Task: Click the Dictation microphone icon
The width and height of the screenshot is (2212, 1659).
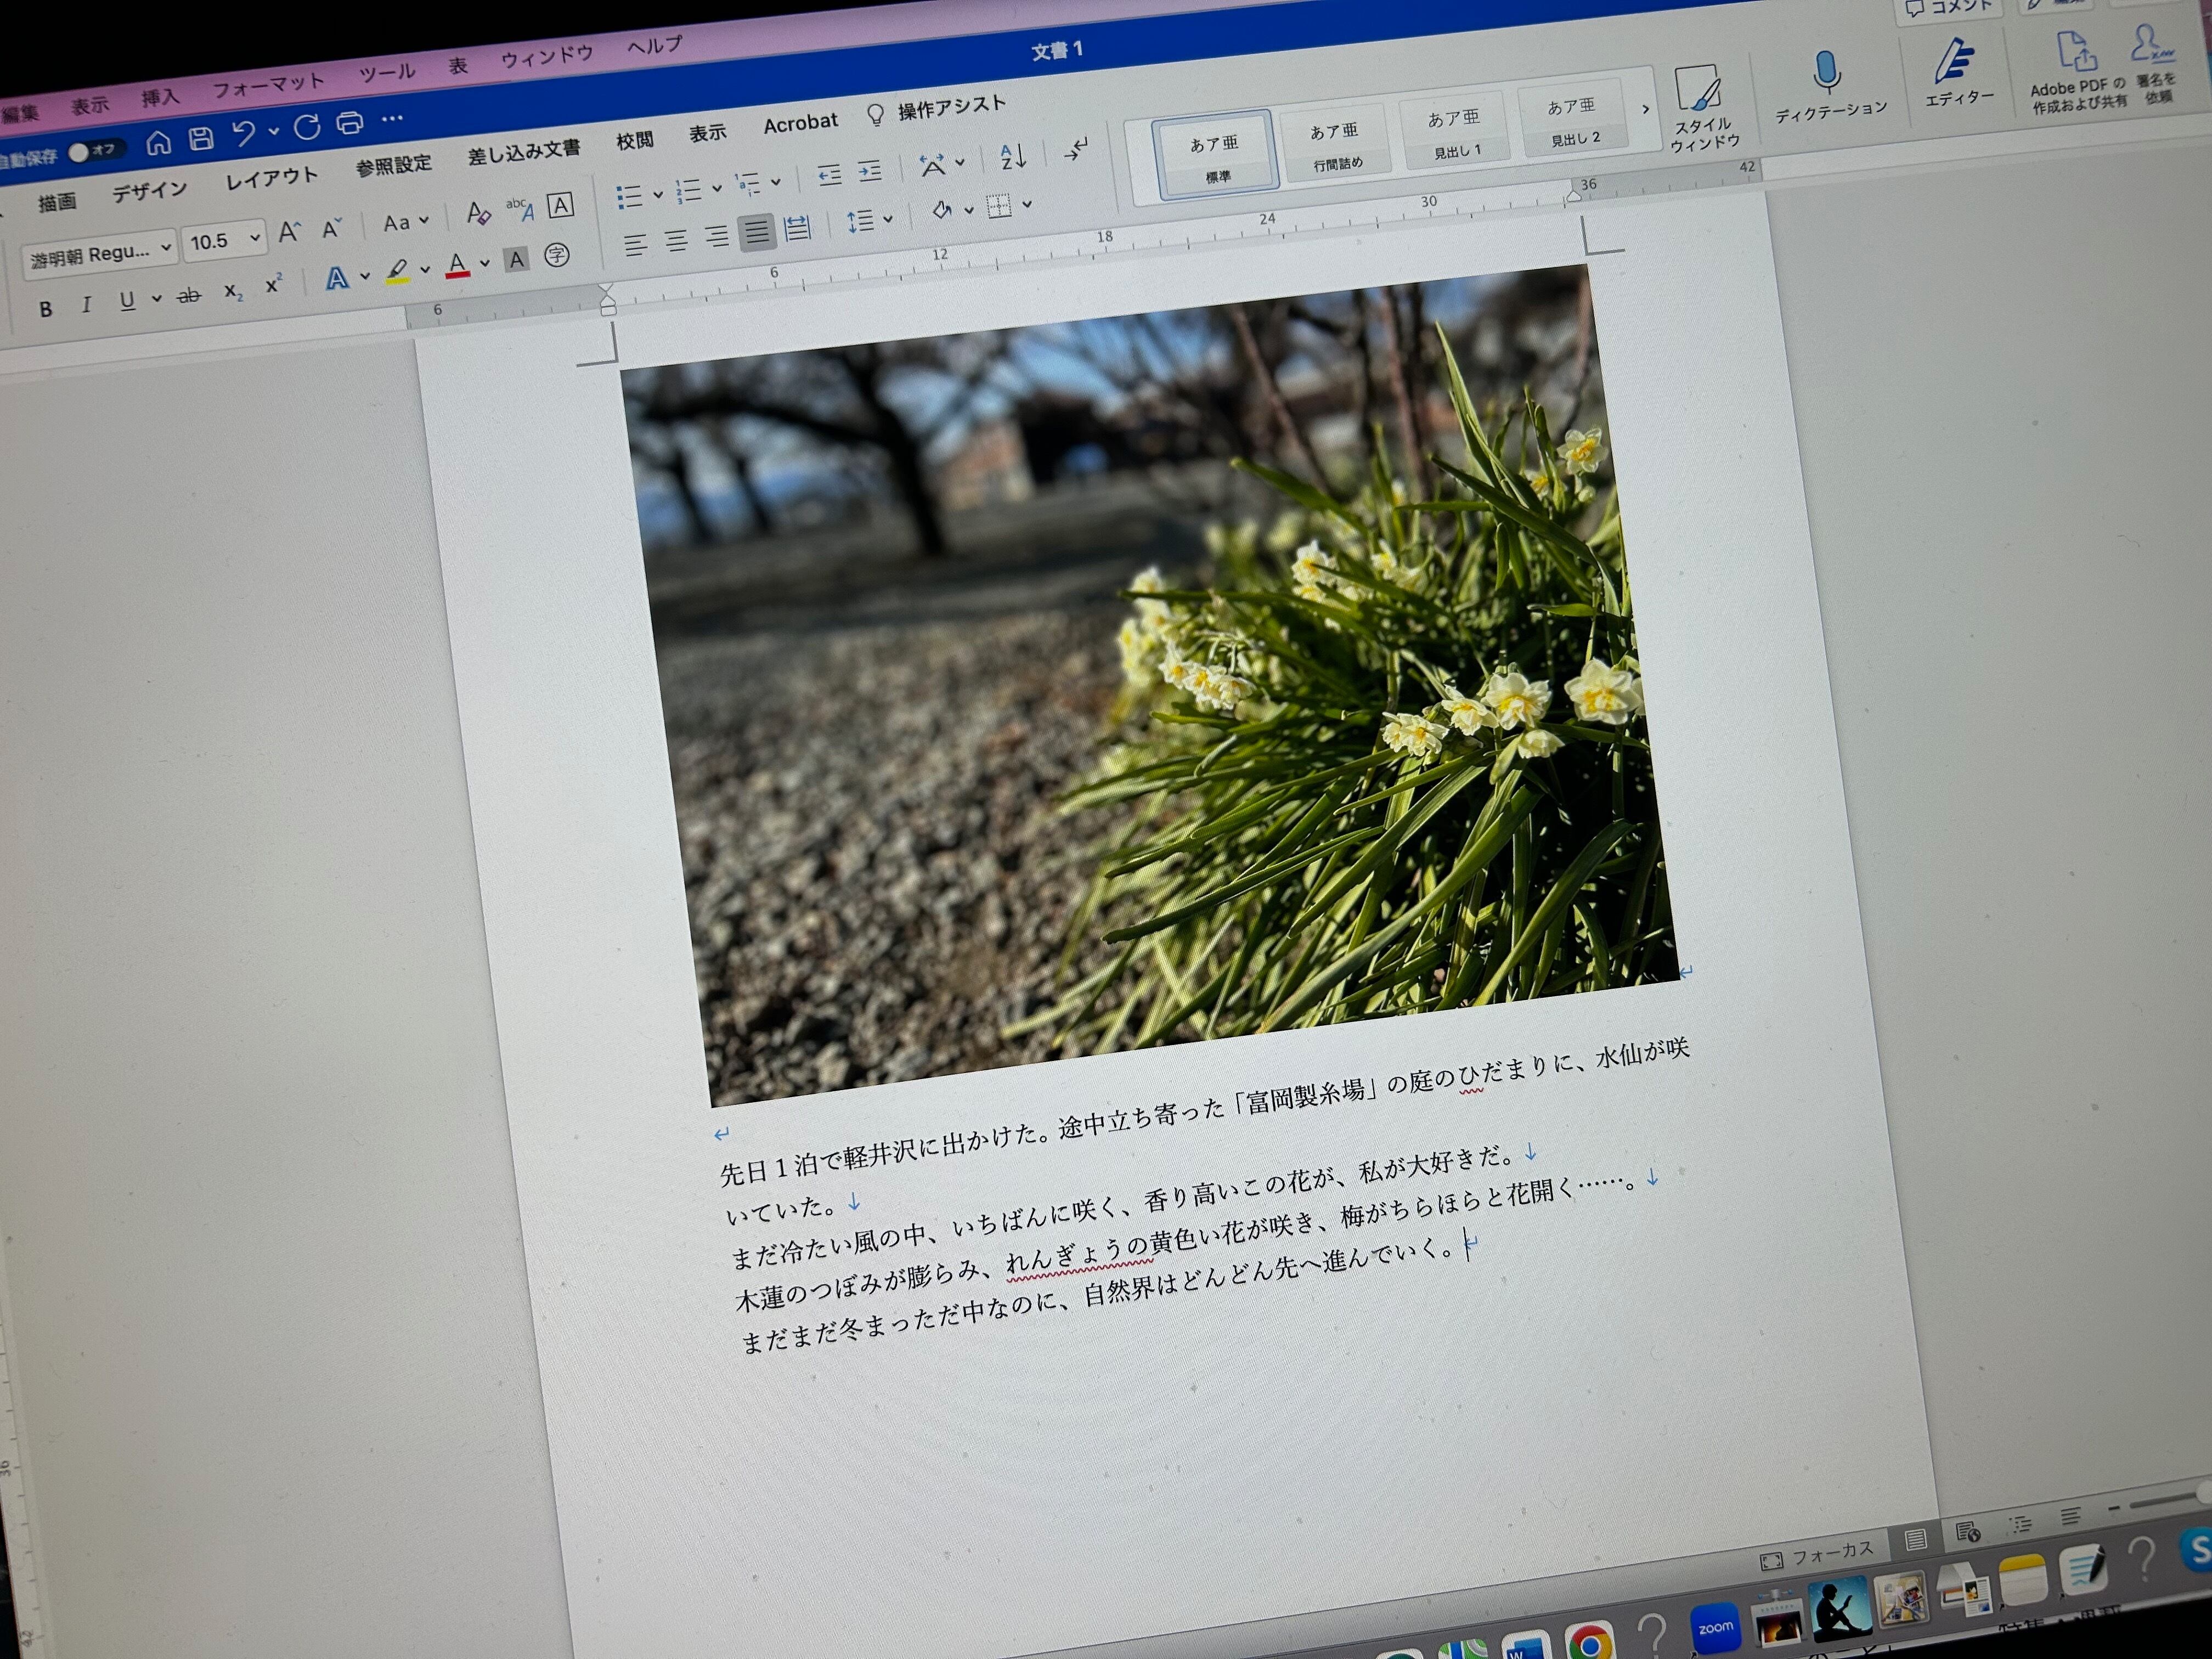Action: [1826, 73]
